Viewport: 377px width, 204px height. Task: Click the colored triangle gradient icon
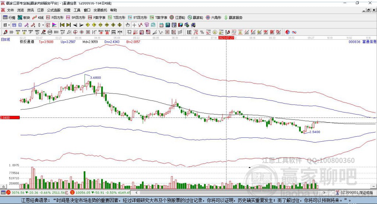(55, 25)
